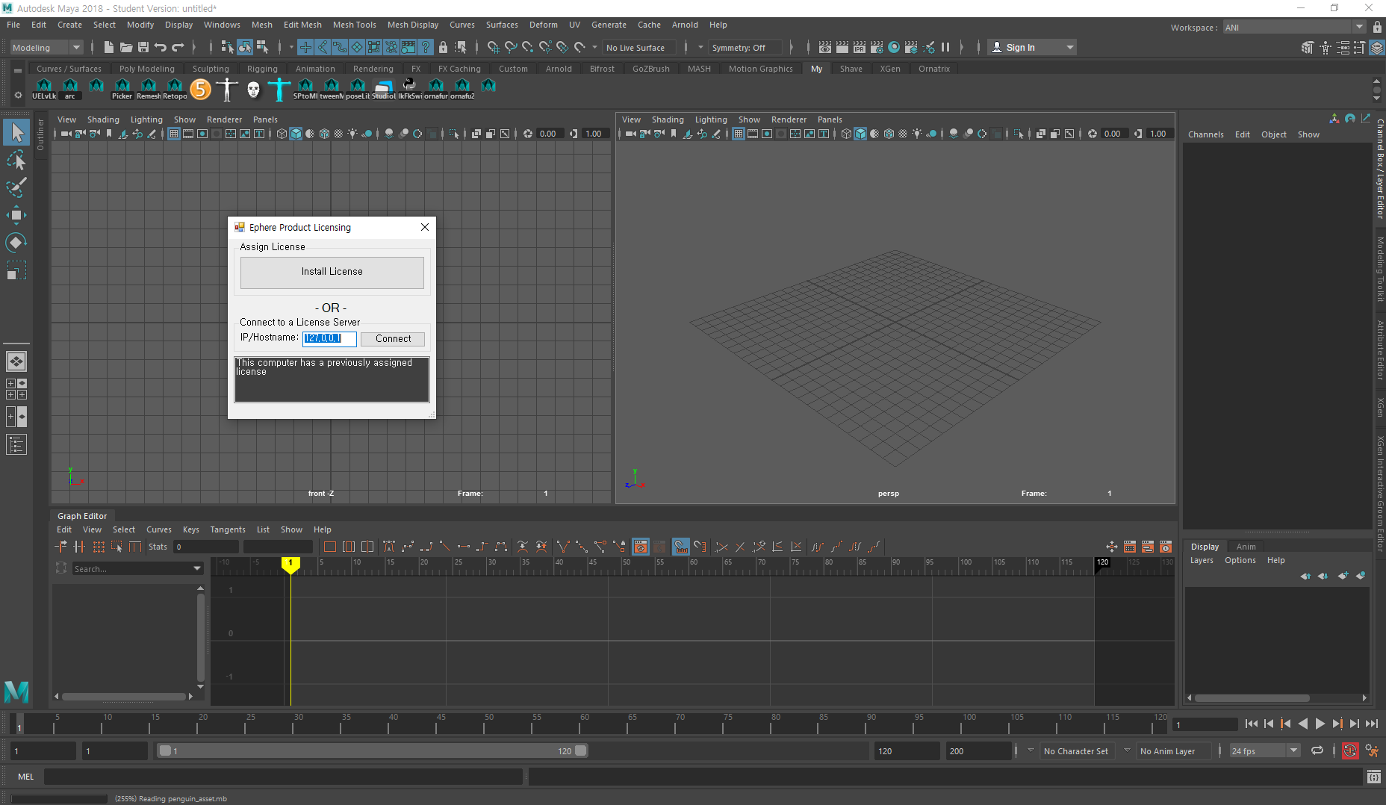This screenshot has width=1386, height=805.
Task: Open the Mesh Tools menu
Action: [354, 25]
